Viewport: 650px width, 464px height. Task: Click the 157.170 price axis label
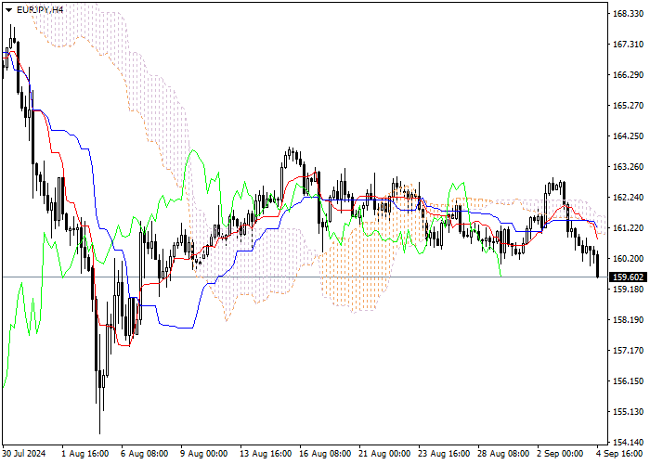point(628,351)
